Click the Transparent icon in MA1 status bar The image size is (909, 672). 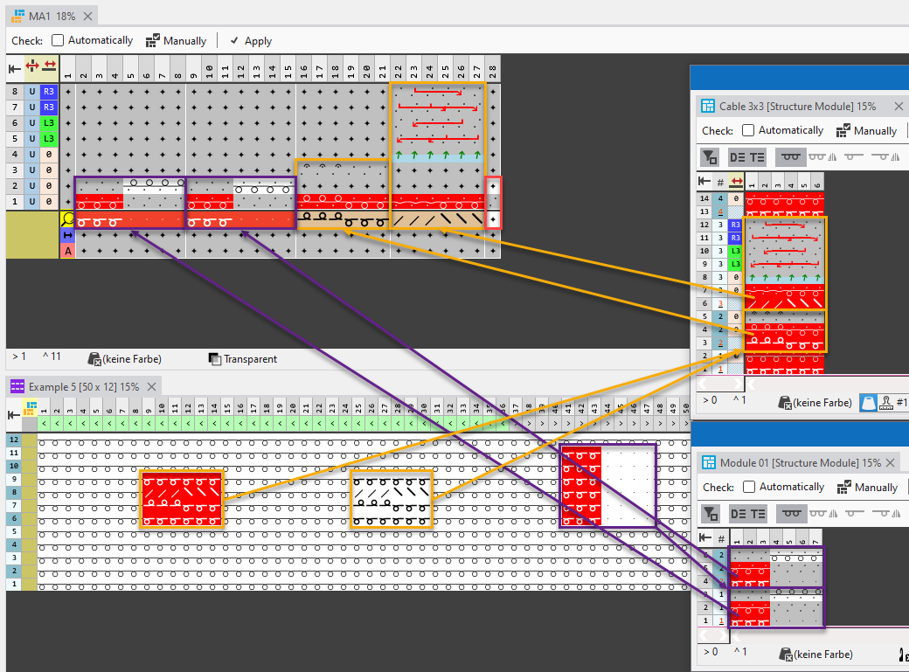[215, 359]
